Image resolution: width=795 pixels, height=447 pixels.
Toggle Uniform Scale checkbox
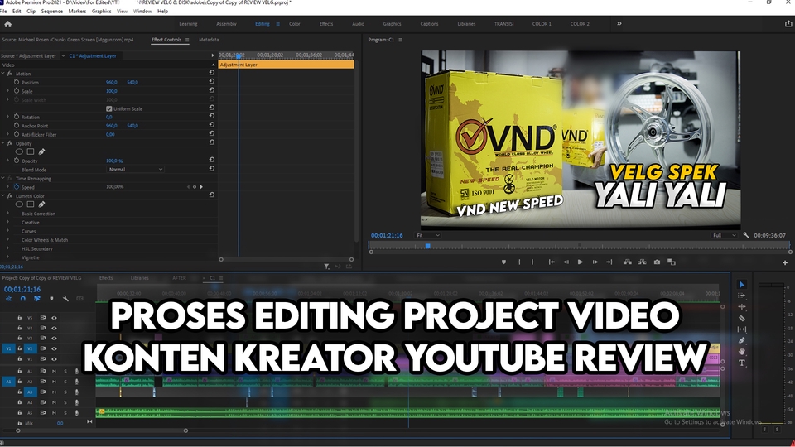tap(109, 108)
